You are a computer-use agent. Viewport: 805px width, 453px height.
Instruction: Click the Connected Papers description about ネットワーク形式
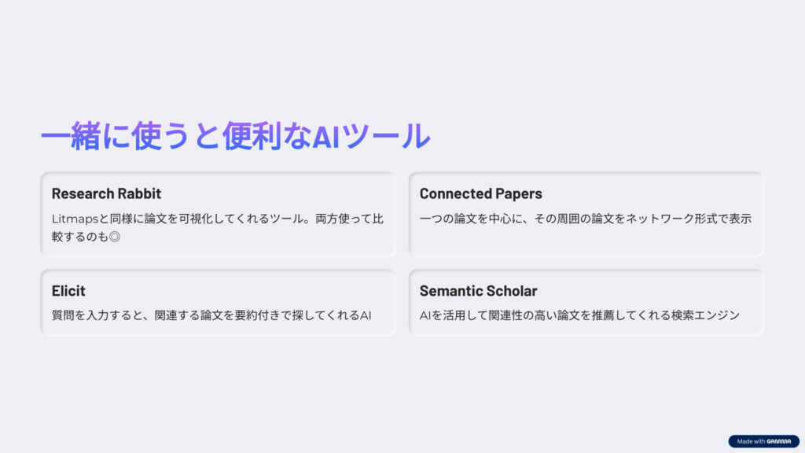(x=585, y=219)
